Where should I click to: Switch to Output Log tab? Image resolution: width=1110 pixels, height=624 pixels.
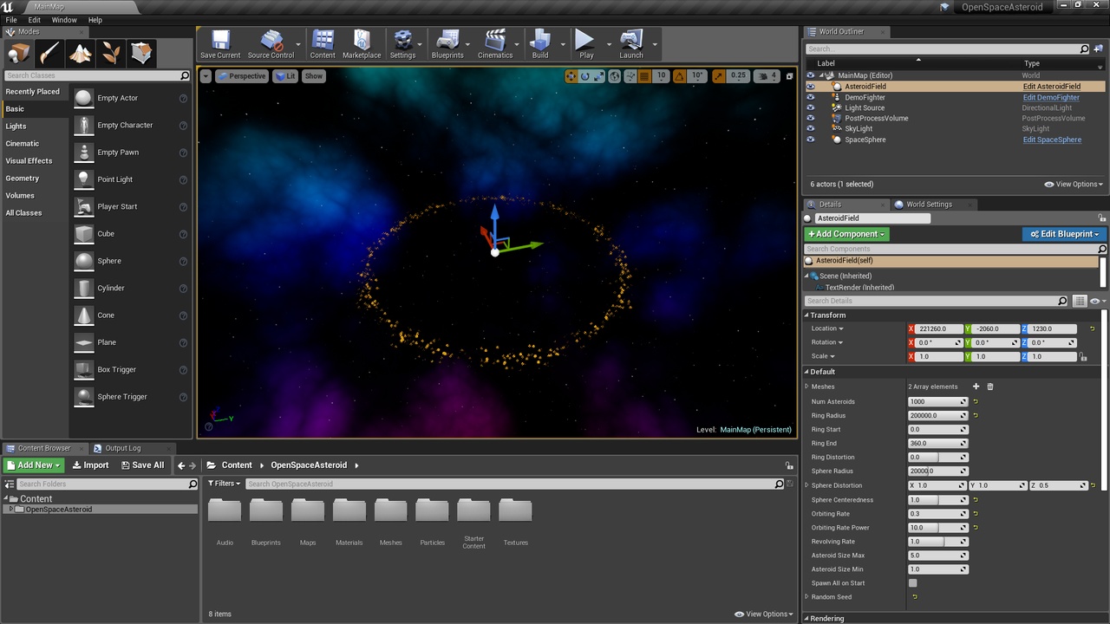122,448
